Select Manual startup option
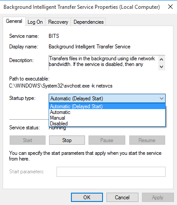The height and width of the screenshot is (205, 177). [x=107, y=118]
